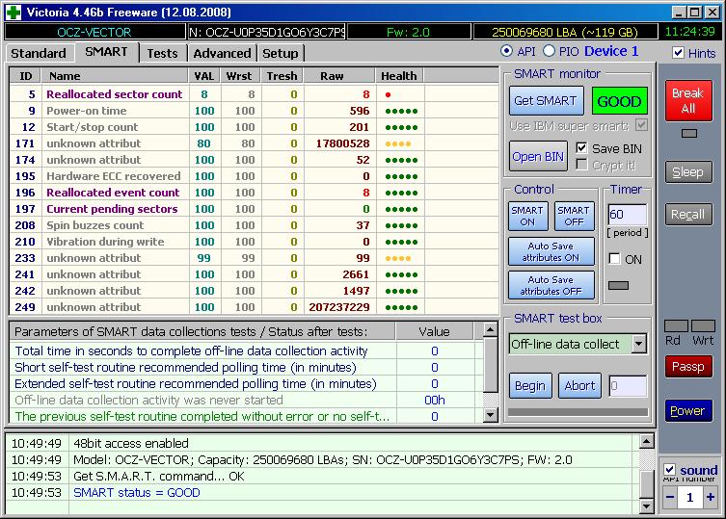This screenshot has height=519, width=726.
Task: Click the Device 1 label
Action: coord(611,51)
